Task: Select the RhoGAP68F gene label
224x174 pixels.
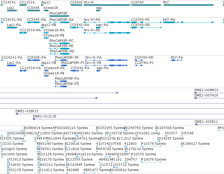Action: coord(58,13)
